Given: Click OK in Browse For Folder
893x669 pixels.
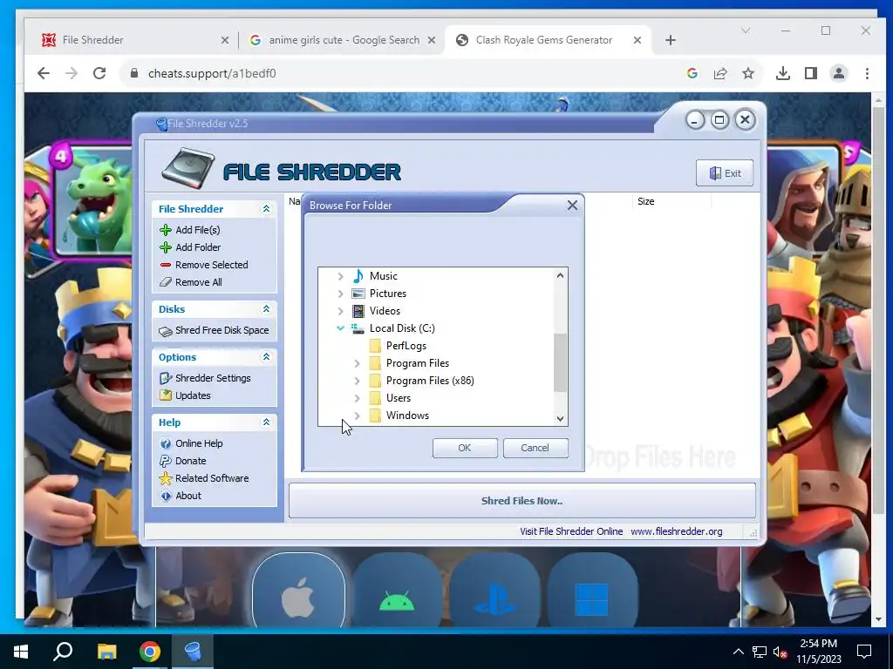Looking at the screenshot, I should [465, 449].
